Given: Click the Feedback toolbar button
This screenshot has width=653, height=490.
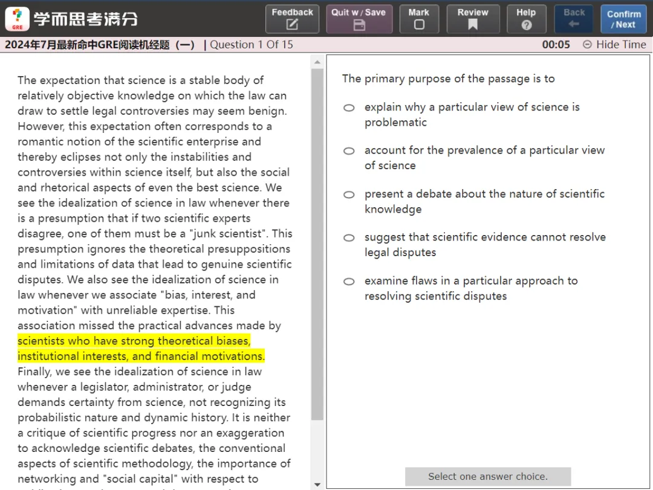Looking at the screenshot, I should point(292,19).
